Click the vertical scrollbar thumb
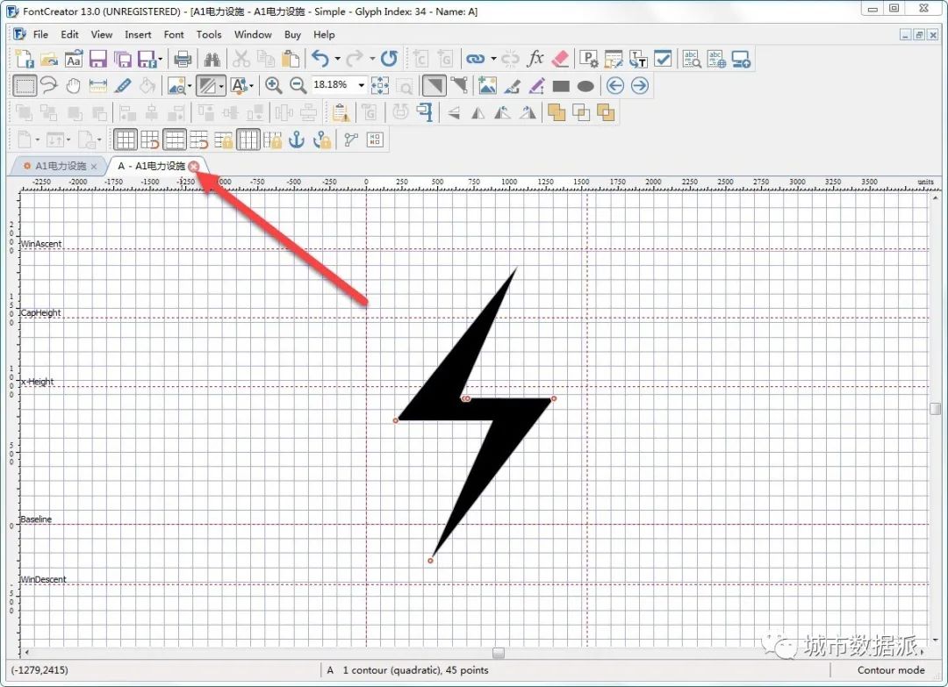This screenshot has height=687, width=948. pos(936,409)
